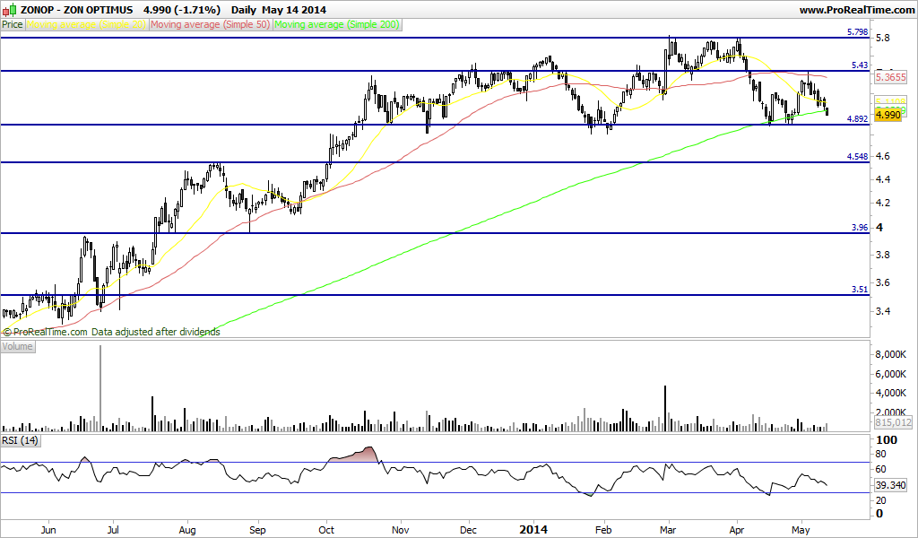Click the 80 RSI axis label

click(880, 455)
